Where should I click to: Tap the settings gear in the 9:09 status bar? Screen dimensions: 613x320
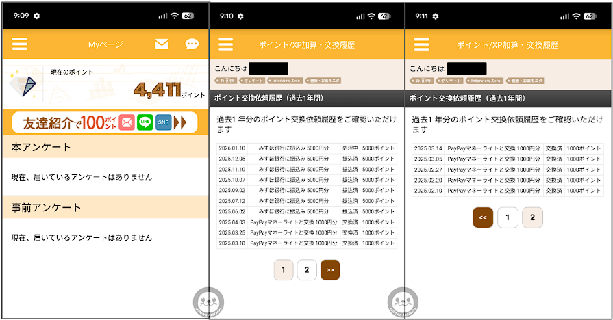point(36,16)
